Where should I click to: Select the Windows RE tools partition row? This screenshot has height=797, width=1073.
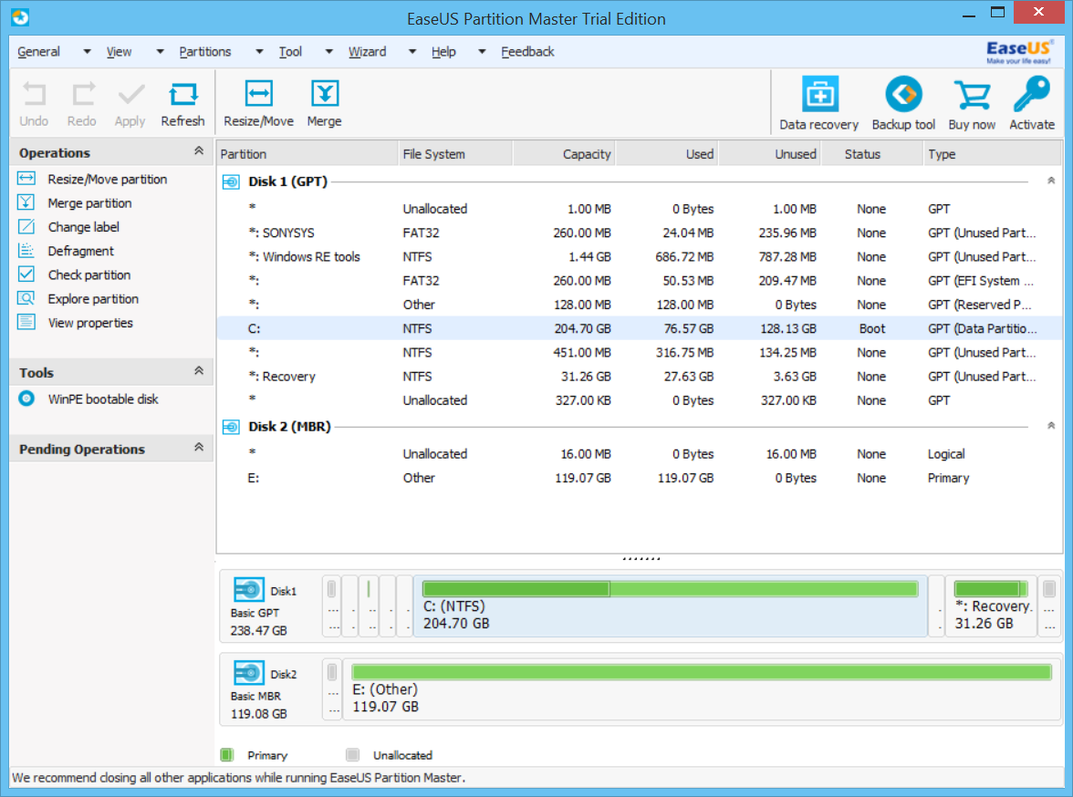tap(640, 256)
